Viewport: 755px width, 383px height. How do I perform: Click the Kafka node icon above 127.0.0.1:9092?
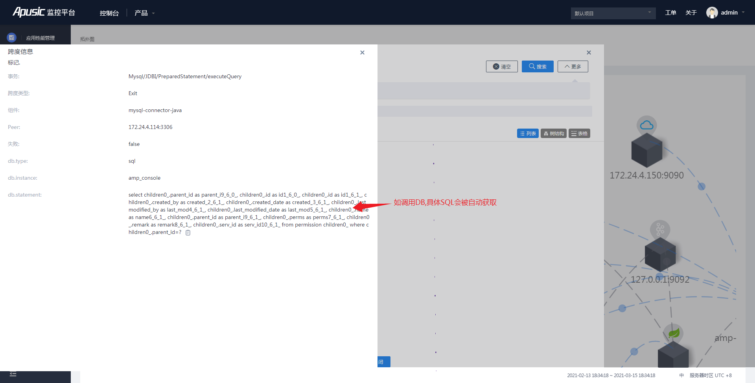coord(660,230)
